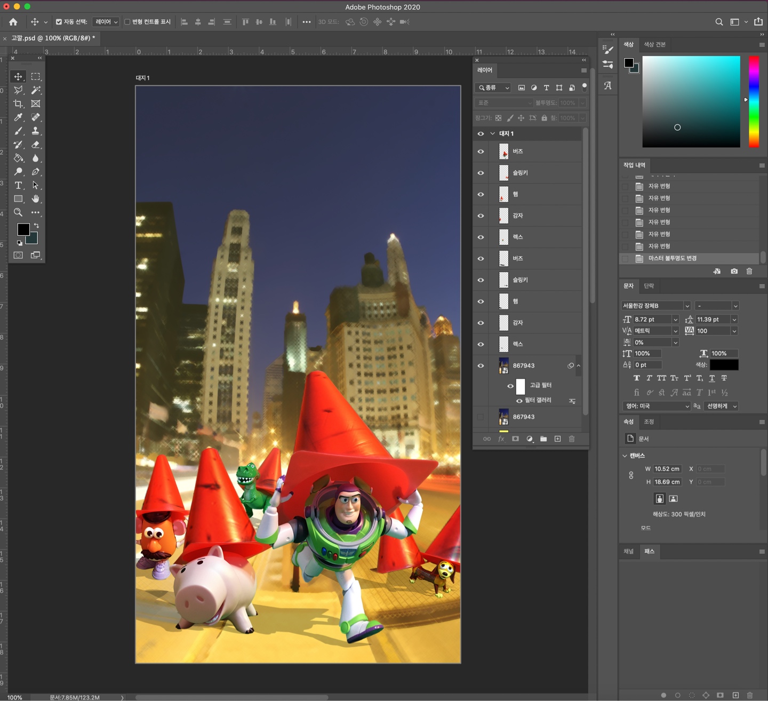The height and width of the screenshot is (701, 768).
Task: Open more align options ellipsis
Action: 307,22
